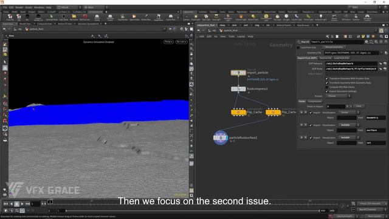Open the No cam dropdown in viewport
389x219 pixels.
181,42
